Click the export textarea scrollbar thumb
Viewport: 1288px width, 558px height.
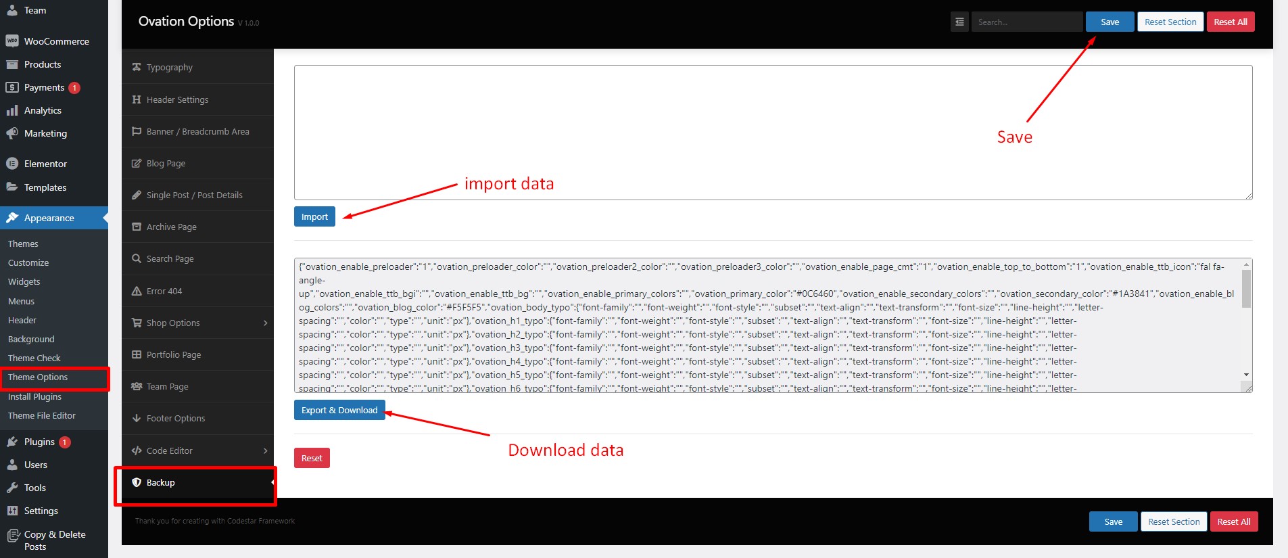point(1246,289)
